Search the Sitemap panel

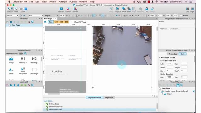pos(32,22)
